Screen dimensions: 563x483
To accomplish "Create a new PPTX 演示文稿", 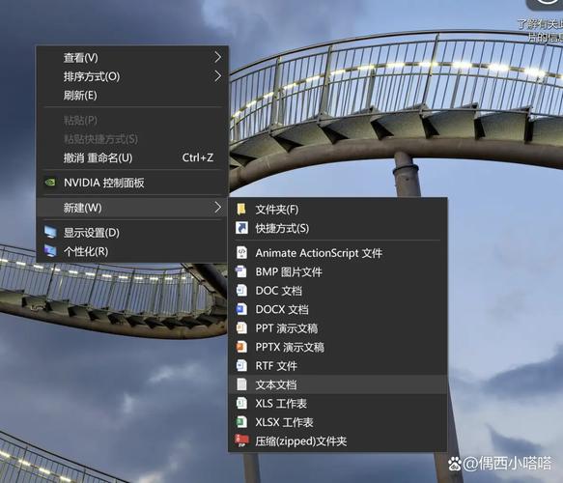I will pos(338,347).
